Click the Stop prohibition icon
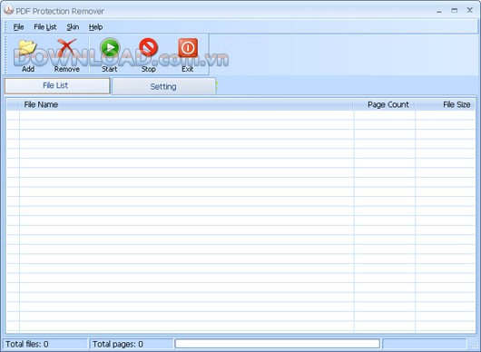481x352 pixels. [x=149, y=47]
